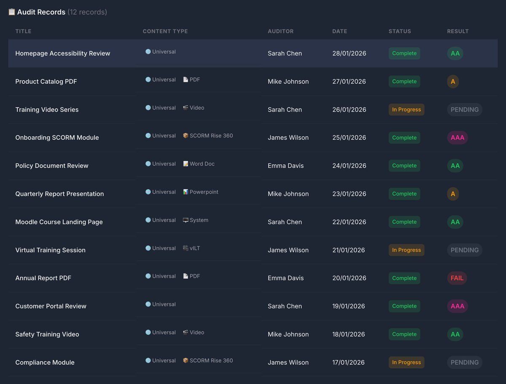Click the AAA badge for Onboarding SCORM Module
Screen dimensions: 506x384
[x=458, y=138]
